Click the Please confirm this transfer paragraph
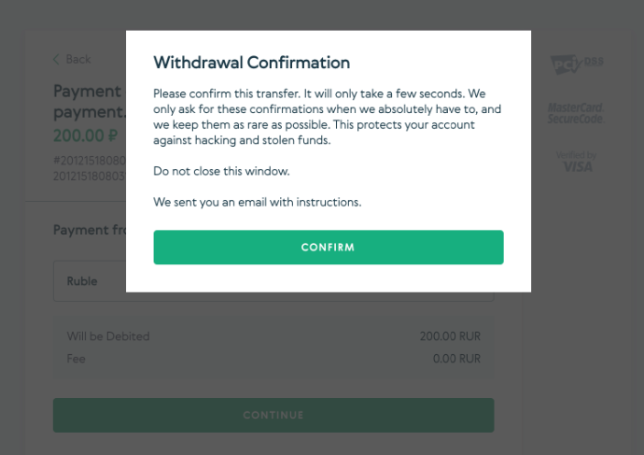Viewport: 644px width, 455px height. (328, 117)
